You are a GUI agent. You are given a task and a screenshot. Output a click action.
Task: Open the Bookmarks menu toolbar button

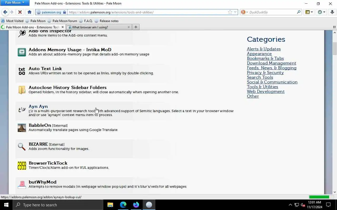[x=309, y=12]
